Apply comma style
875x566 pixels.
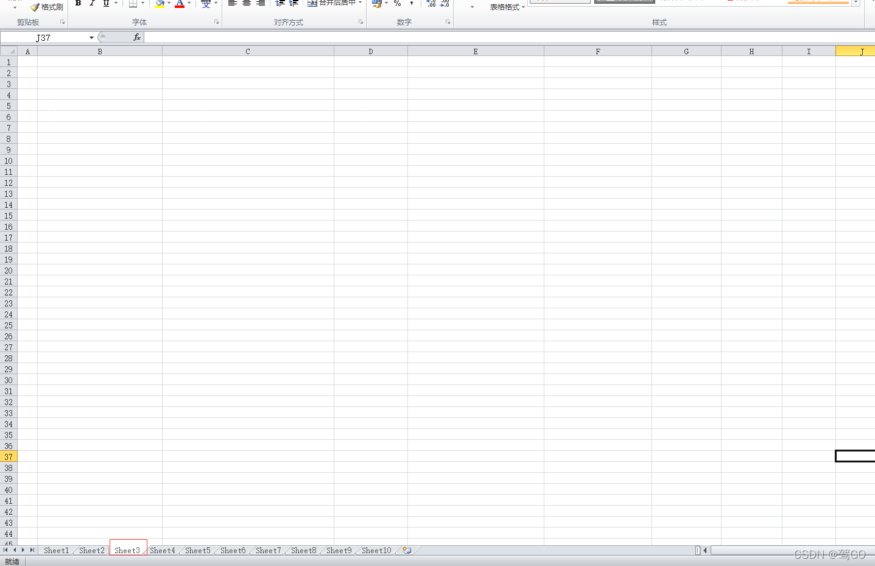click(412, 3)
